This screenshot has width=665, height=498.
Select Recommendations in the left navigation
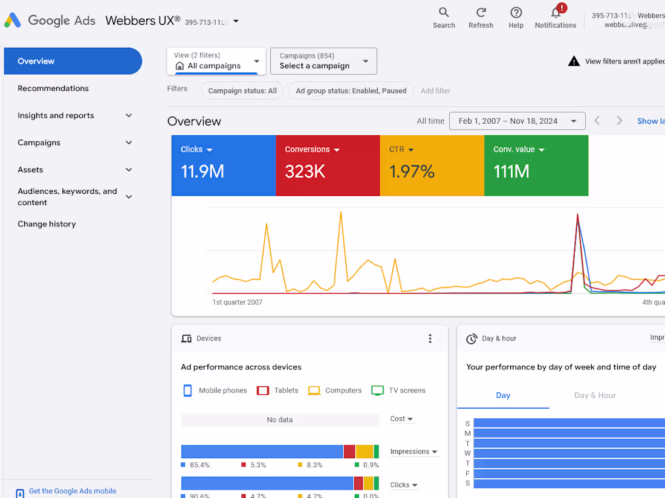tap(53, 88)
